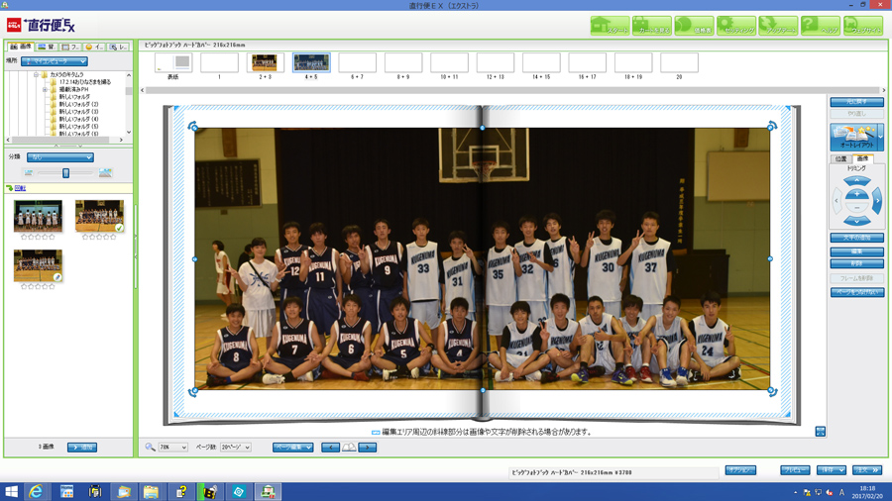Click the top-left rotate handle on photo
Viewport: 892px width, 501px height.
(193, 127)
